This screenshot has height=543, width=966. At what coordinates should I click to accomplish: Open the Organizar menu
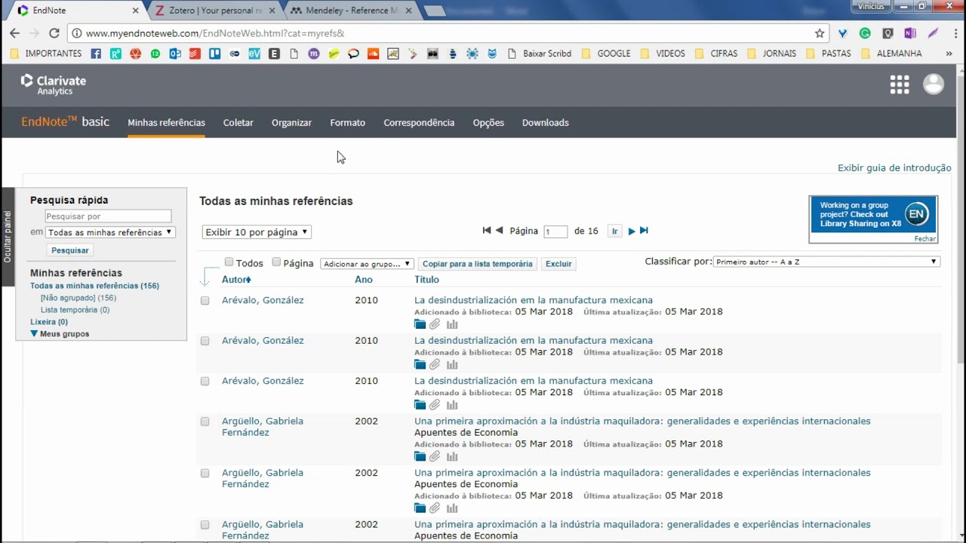tap(291, 122)
